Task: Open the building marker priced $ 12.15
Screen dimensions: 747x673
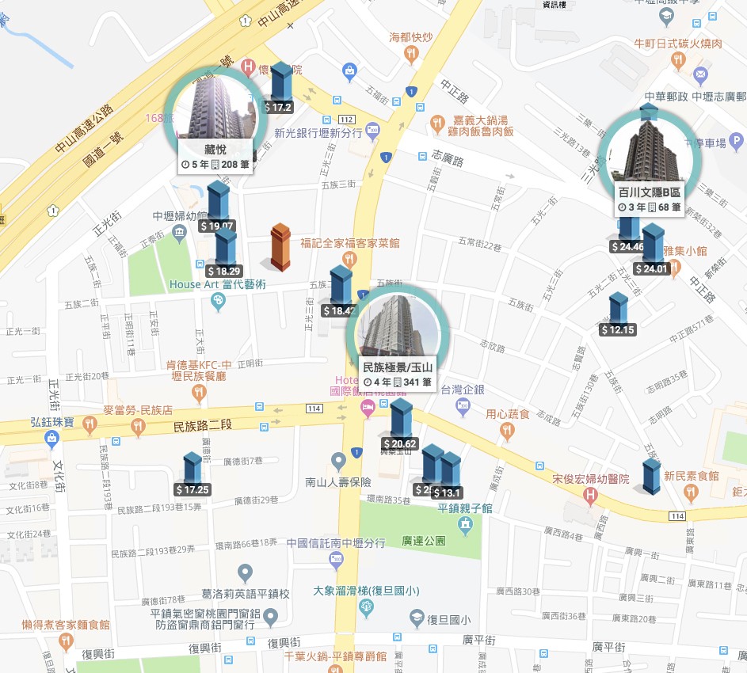Action: 619,309
